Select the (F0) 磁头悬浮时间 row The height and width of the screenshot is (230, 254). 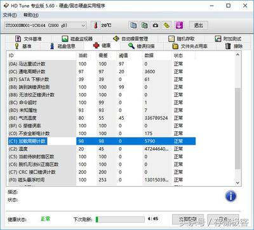point(101,180)
